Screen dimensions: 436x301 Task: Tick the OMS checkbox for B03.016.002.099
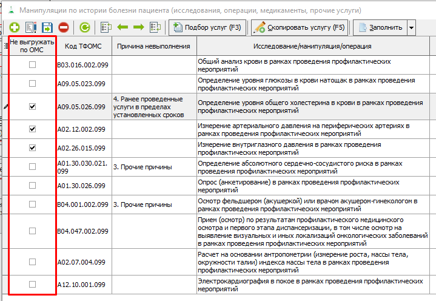coord(33,64)
